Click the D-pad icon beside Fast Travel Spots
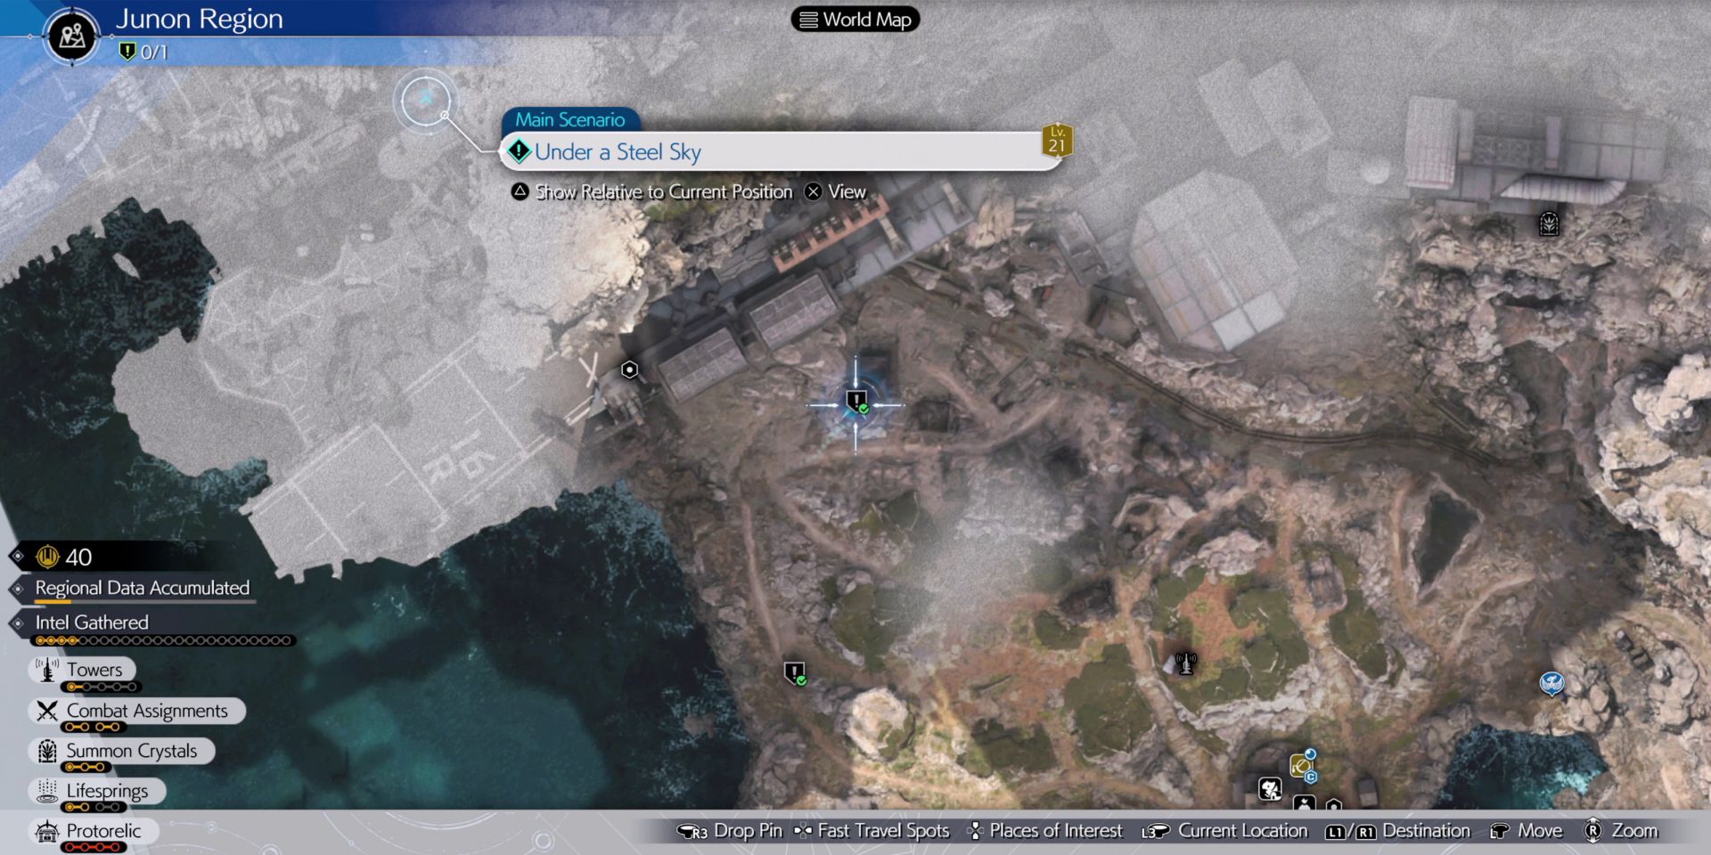1711x855 pixels. 803,831
